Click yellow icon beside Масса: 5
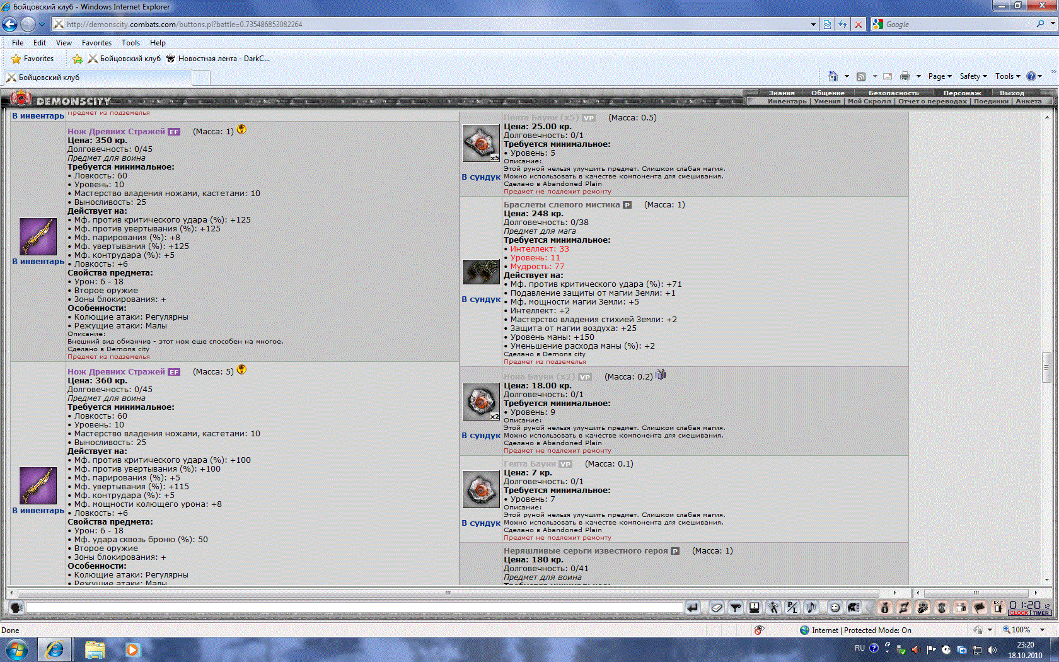1059x662 pixels. coord(241,369)
